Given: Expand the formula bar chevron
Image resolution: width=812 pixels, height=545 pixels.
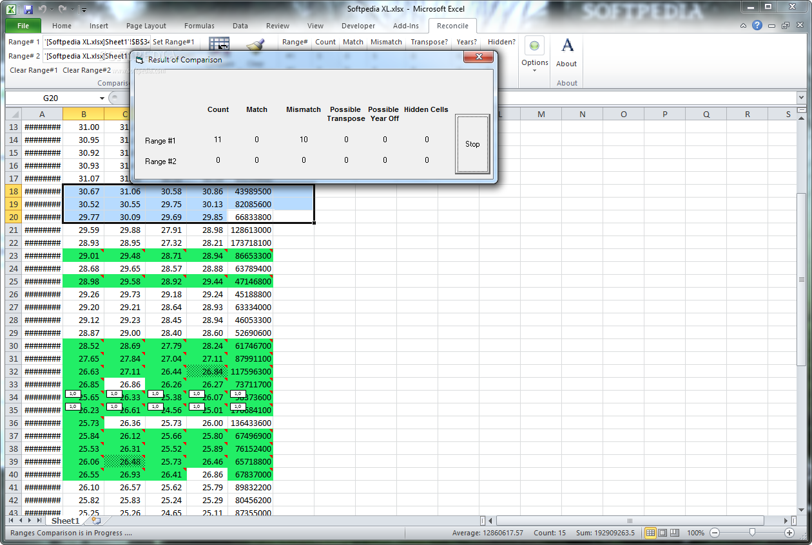Looking at the screenshot, I should coord(801,98).
